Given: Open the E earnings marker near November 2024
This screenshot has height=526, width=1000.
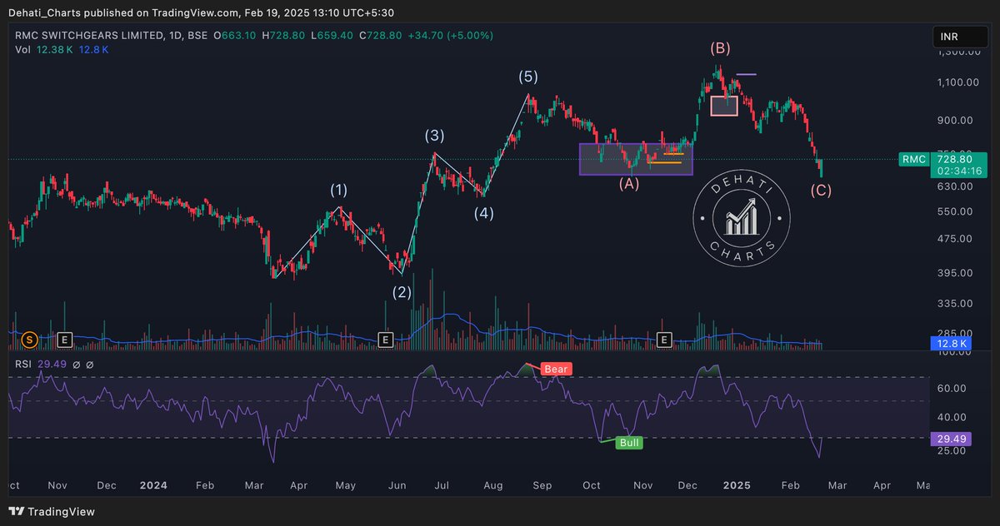Looking at the screenshot, I should click(664, 340).
